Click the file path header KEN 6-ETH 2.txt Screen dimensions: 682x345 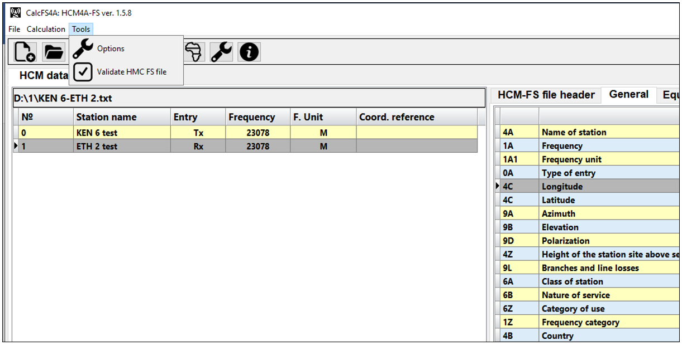click(x=63, y=98)
